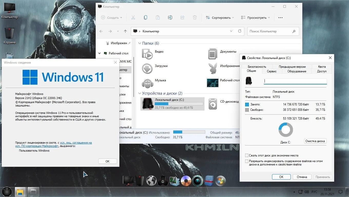
Task: Click Очистка диска button
Action: pos(315,141)
